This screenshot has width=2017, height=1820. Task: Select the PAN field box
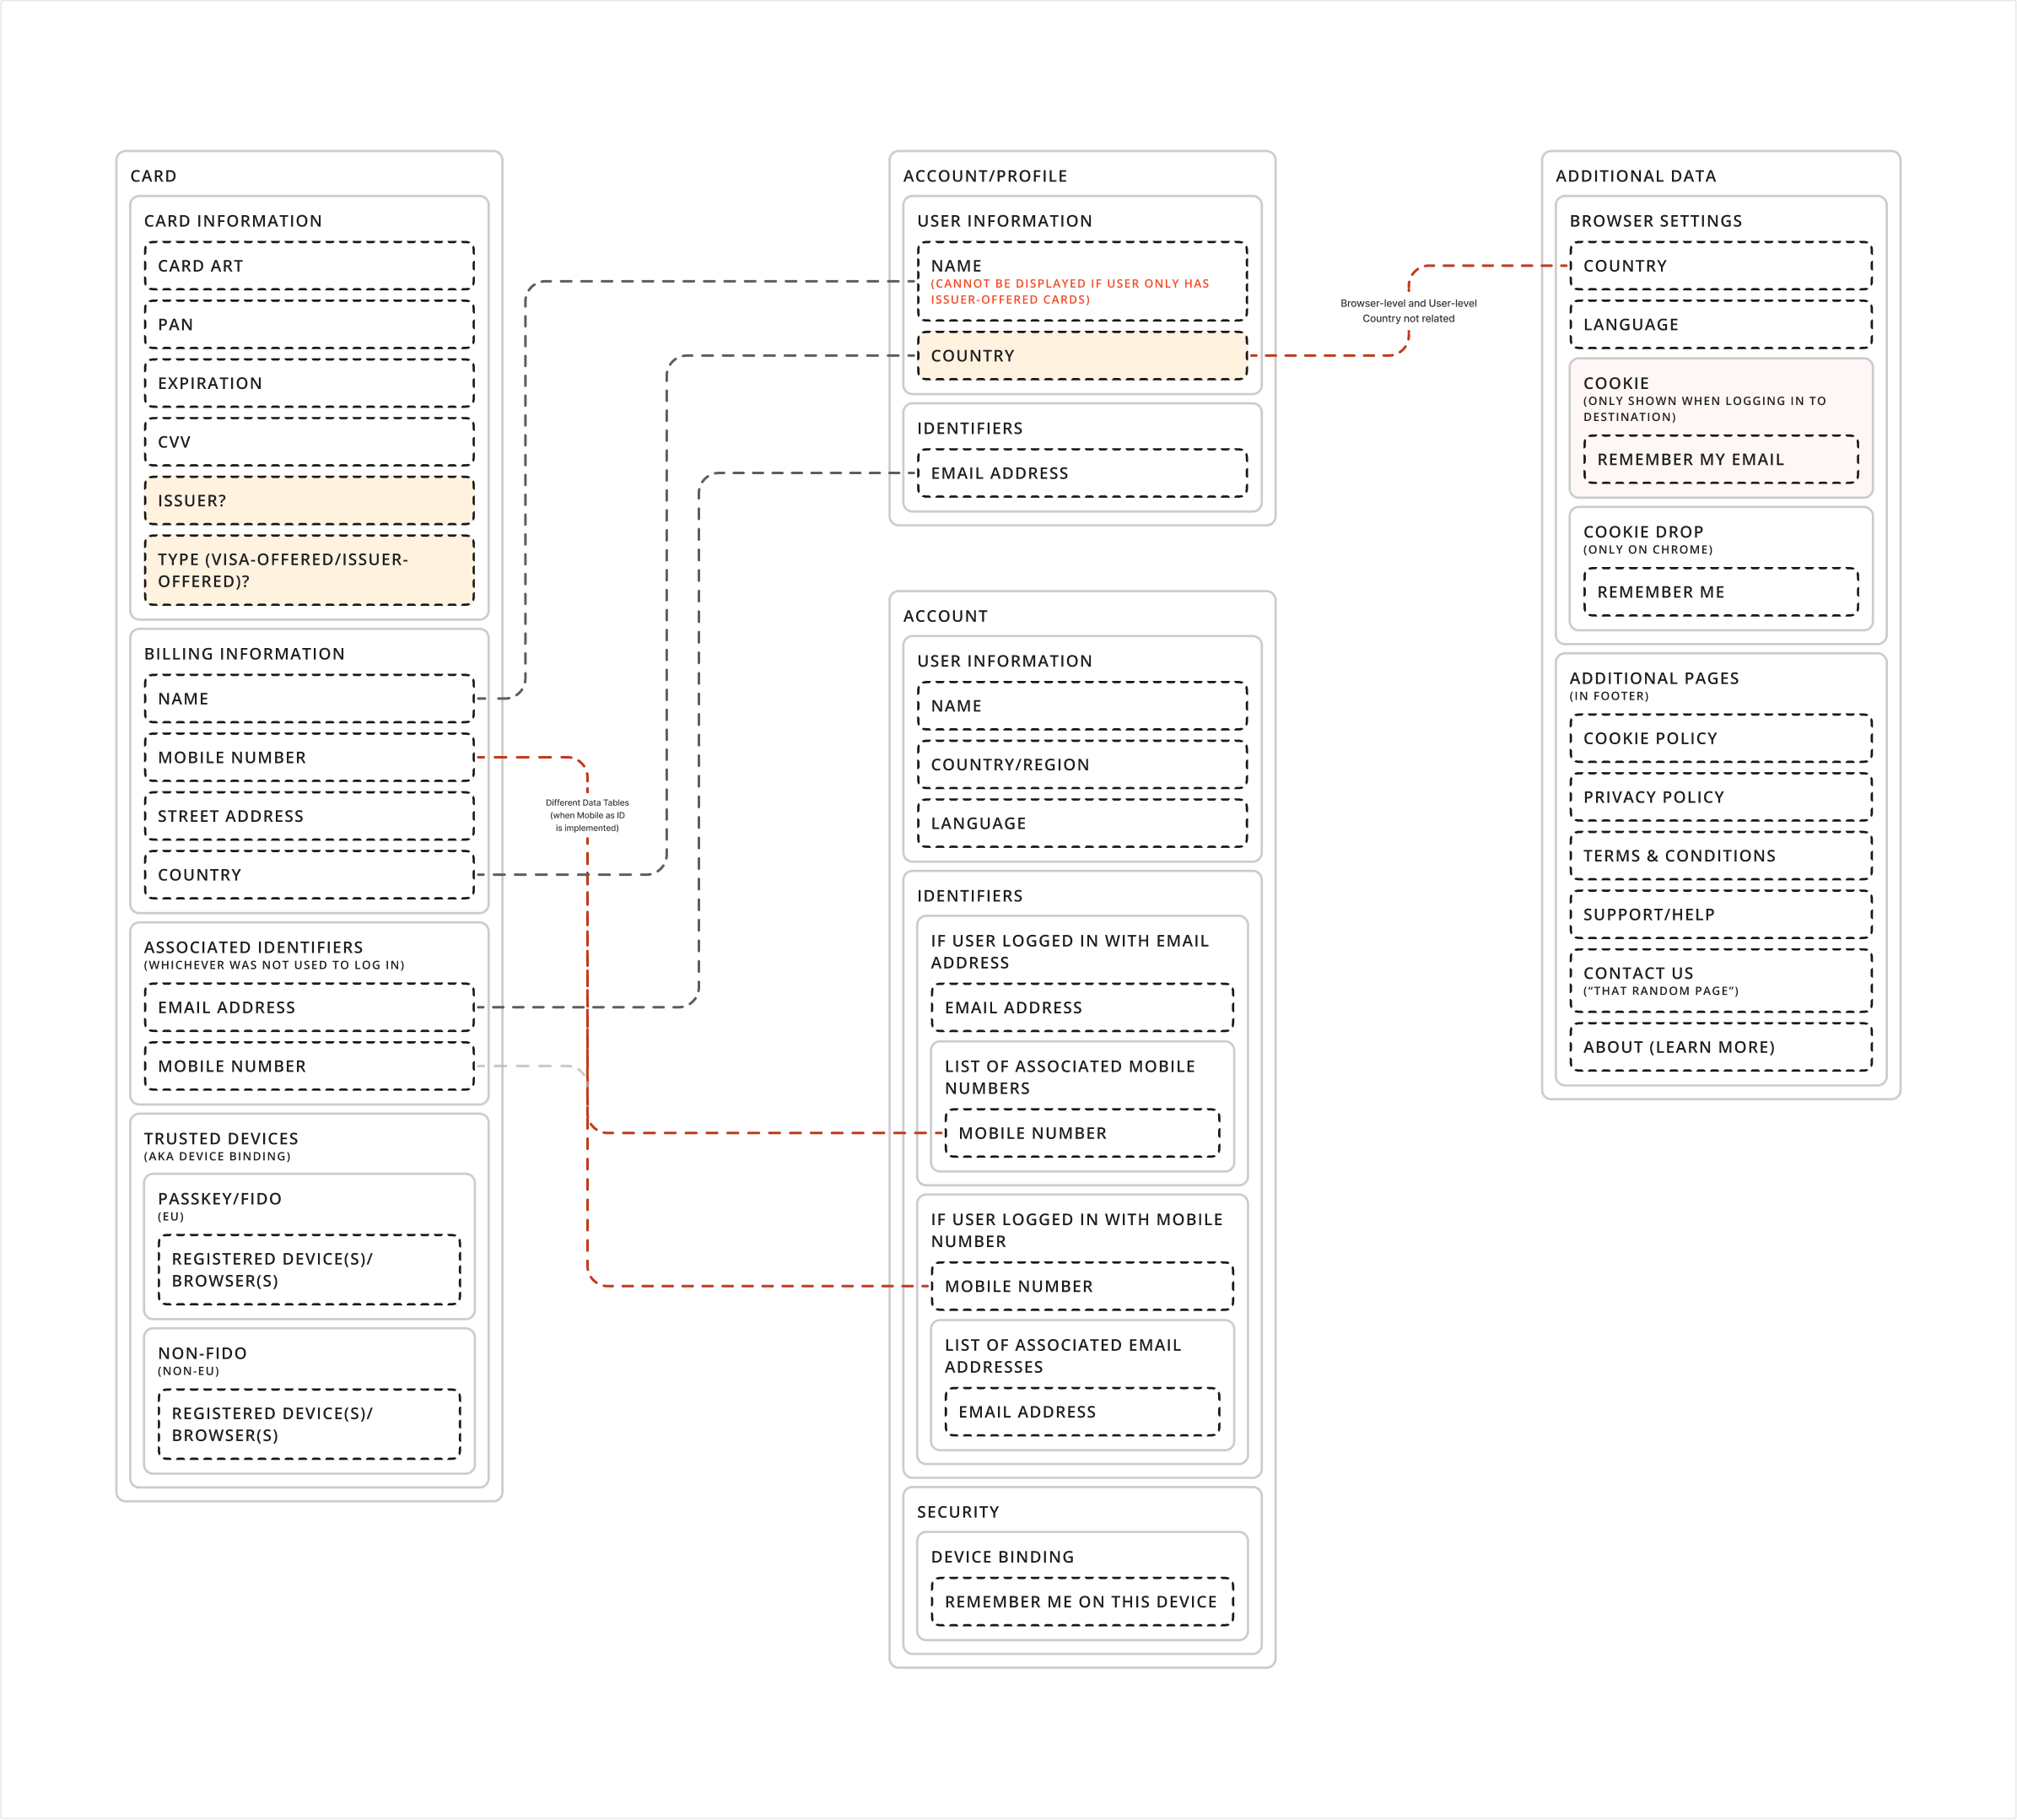[309, 325]
